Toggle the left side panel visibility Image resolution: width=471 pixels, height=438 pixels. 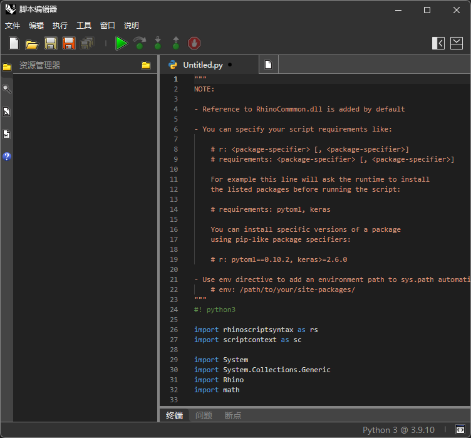tap(438, 43)
